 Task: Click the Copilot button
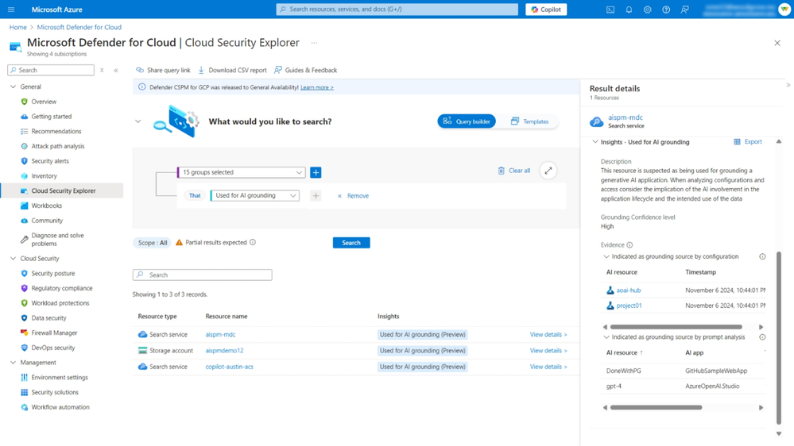click(546, 9)
